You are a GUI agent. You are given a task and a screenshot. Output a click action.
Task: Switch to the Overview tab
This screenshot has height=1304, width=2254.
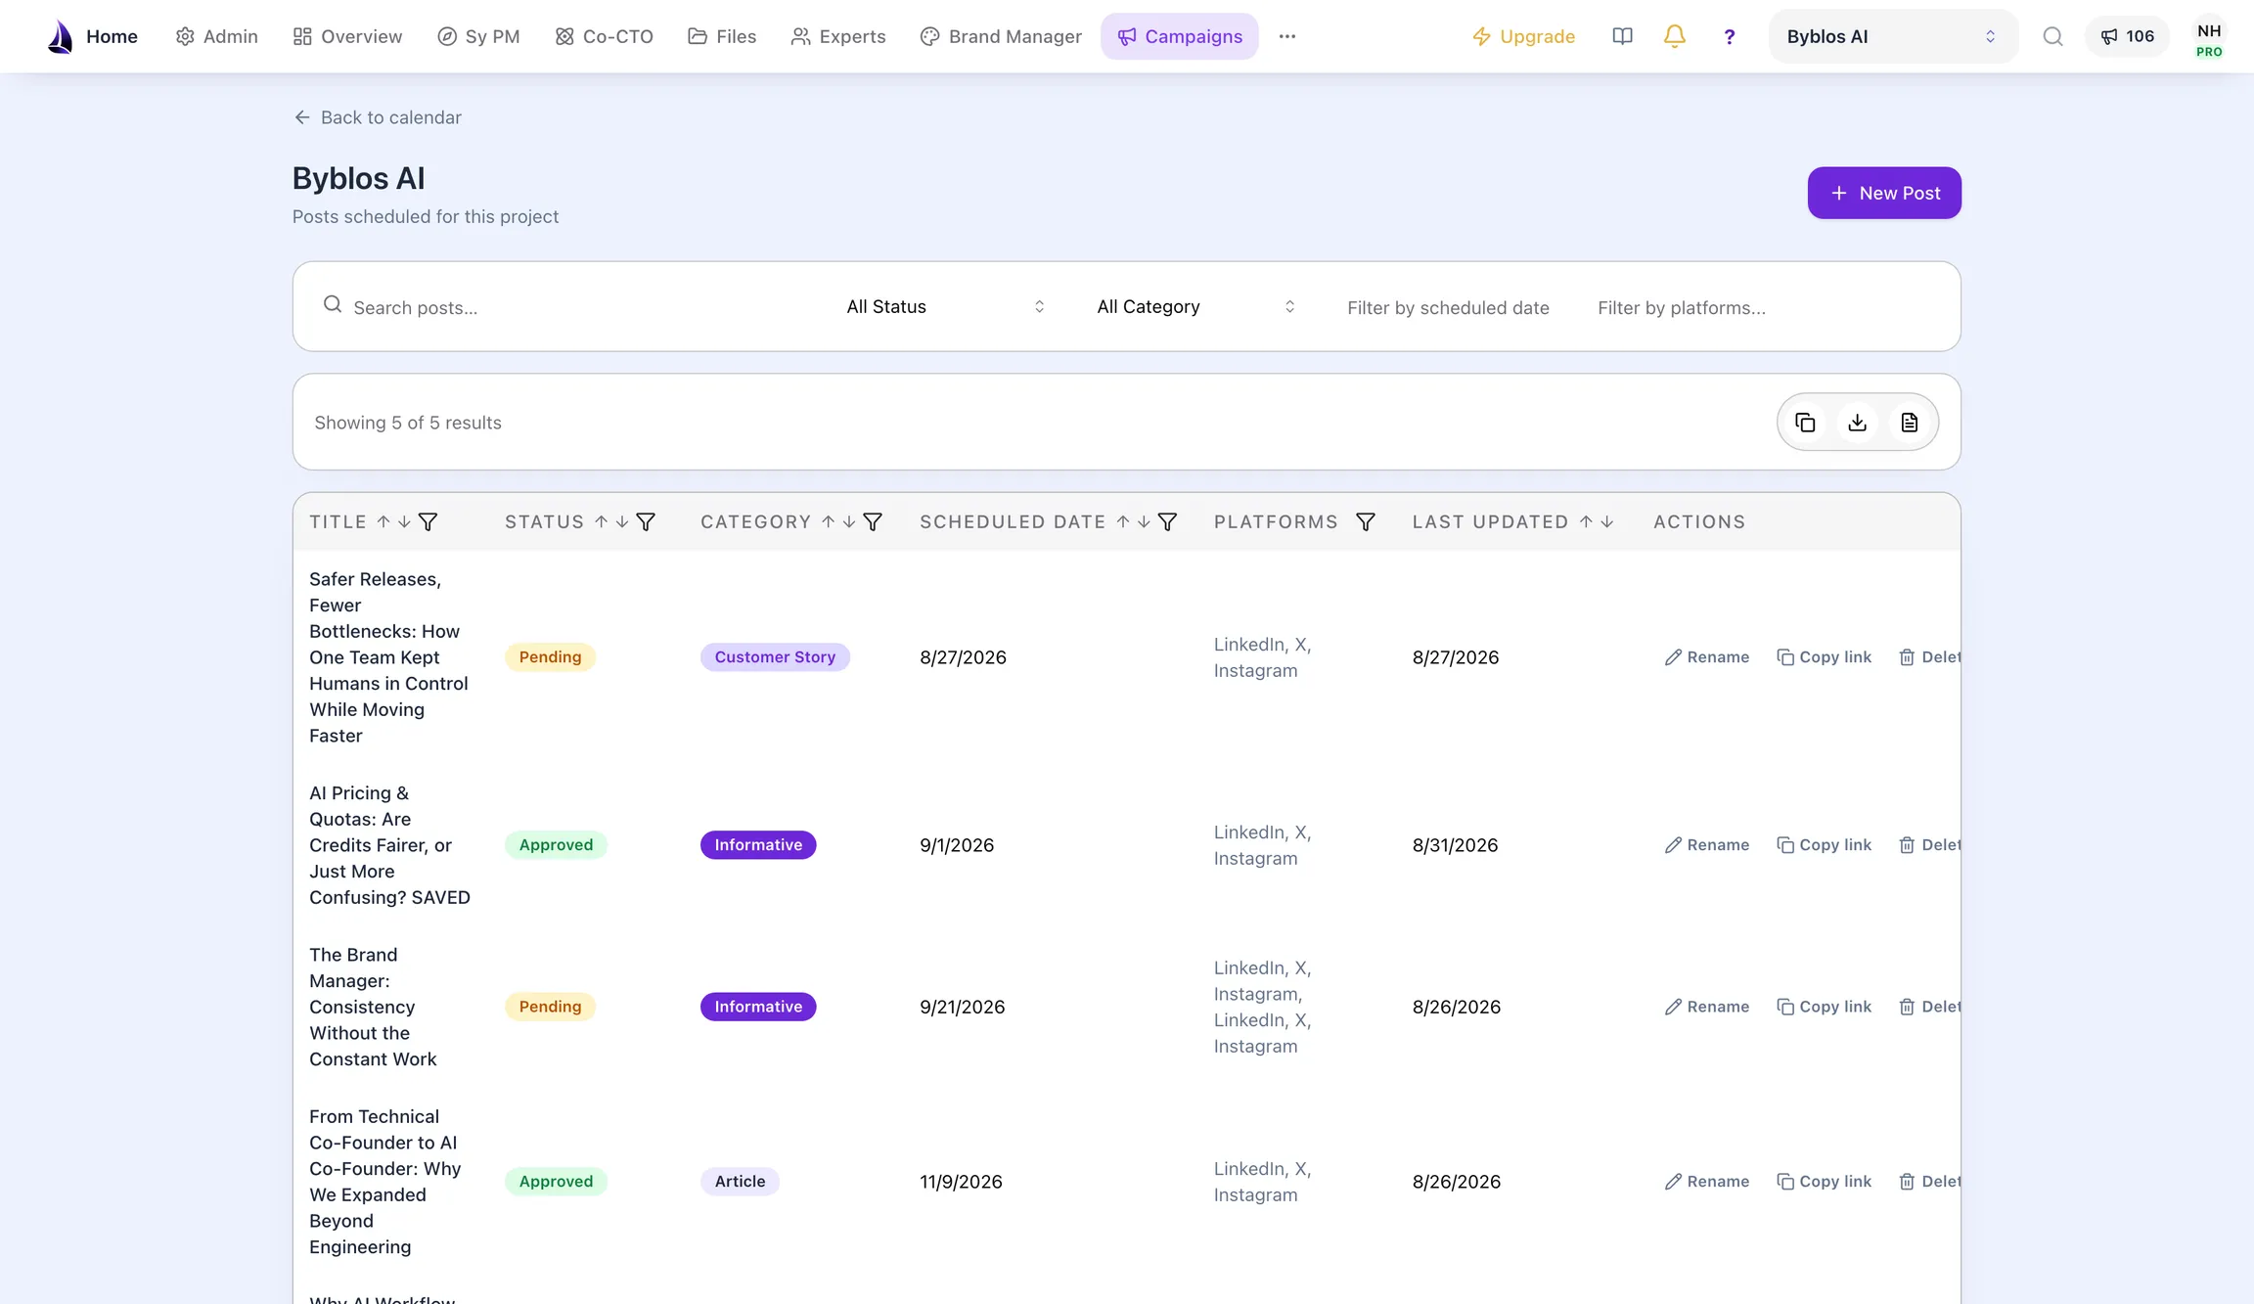click(347, 36)
